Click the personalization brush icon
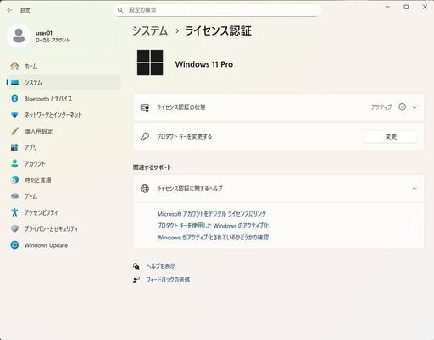 tap(14, 131)
